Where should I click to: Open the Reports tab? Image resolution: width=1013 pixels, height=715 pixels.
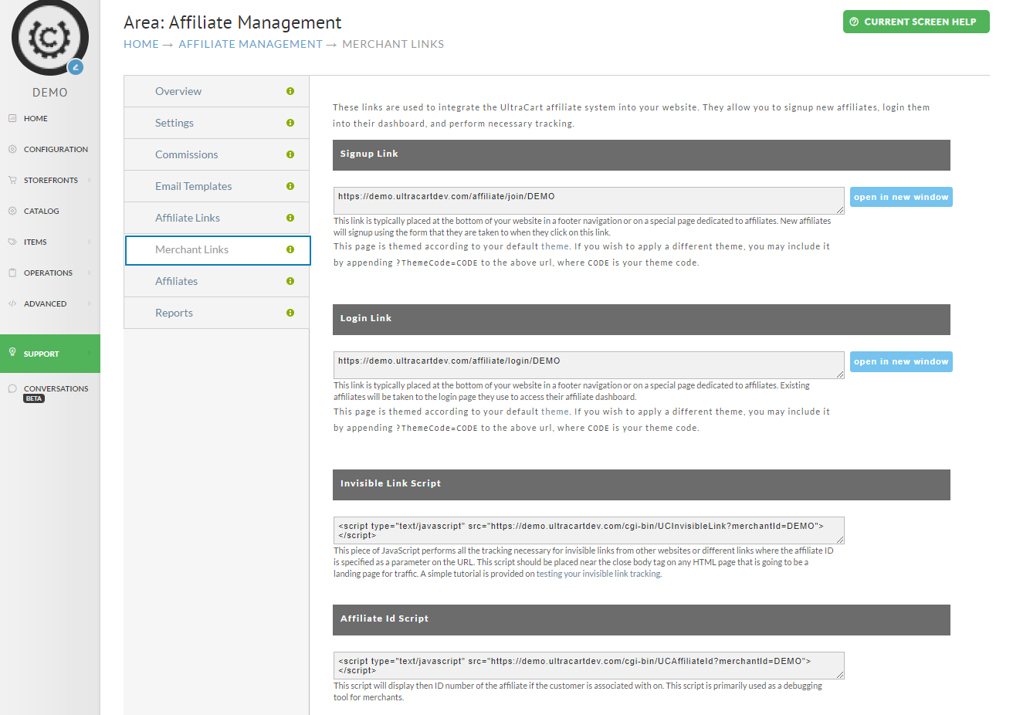(x=216, y=313)
